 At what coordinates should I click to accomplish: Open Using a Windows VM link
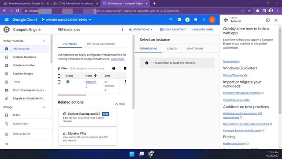[x=235, y=75]
